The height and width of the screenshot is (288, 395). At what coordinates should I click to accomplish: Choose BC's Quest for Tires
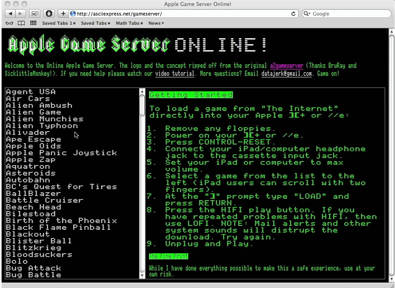click(61, 187)
